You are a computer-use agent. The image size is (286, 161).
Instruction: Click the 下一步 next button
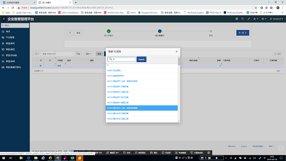[243, 33]
